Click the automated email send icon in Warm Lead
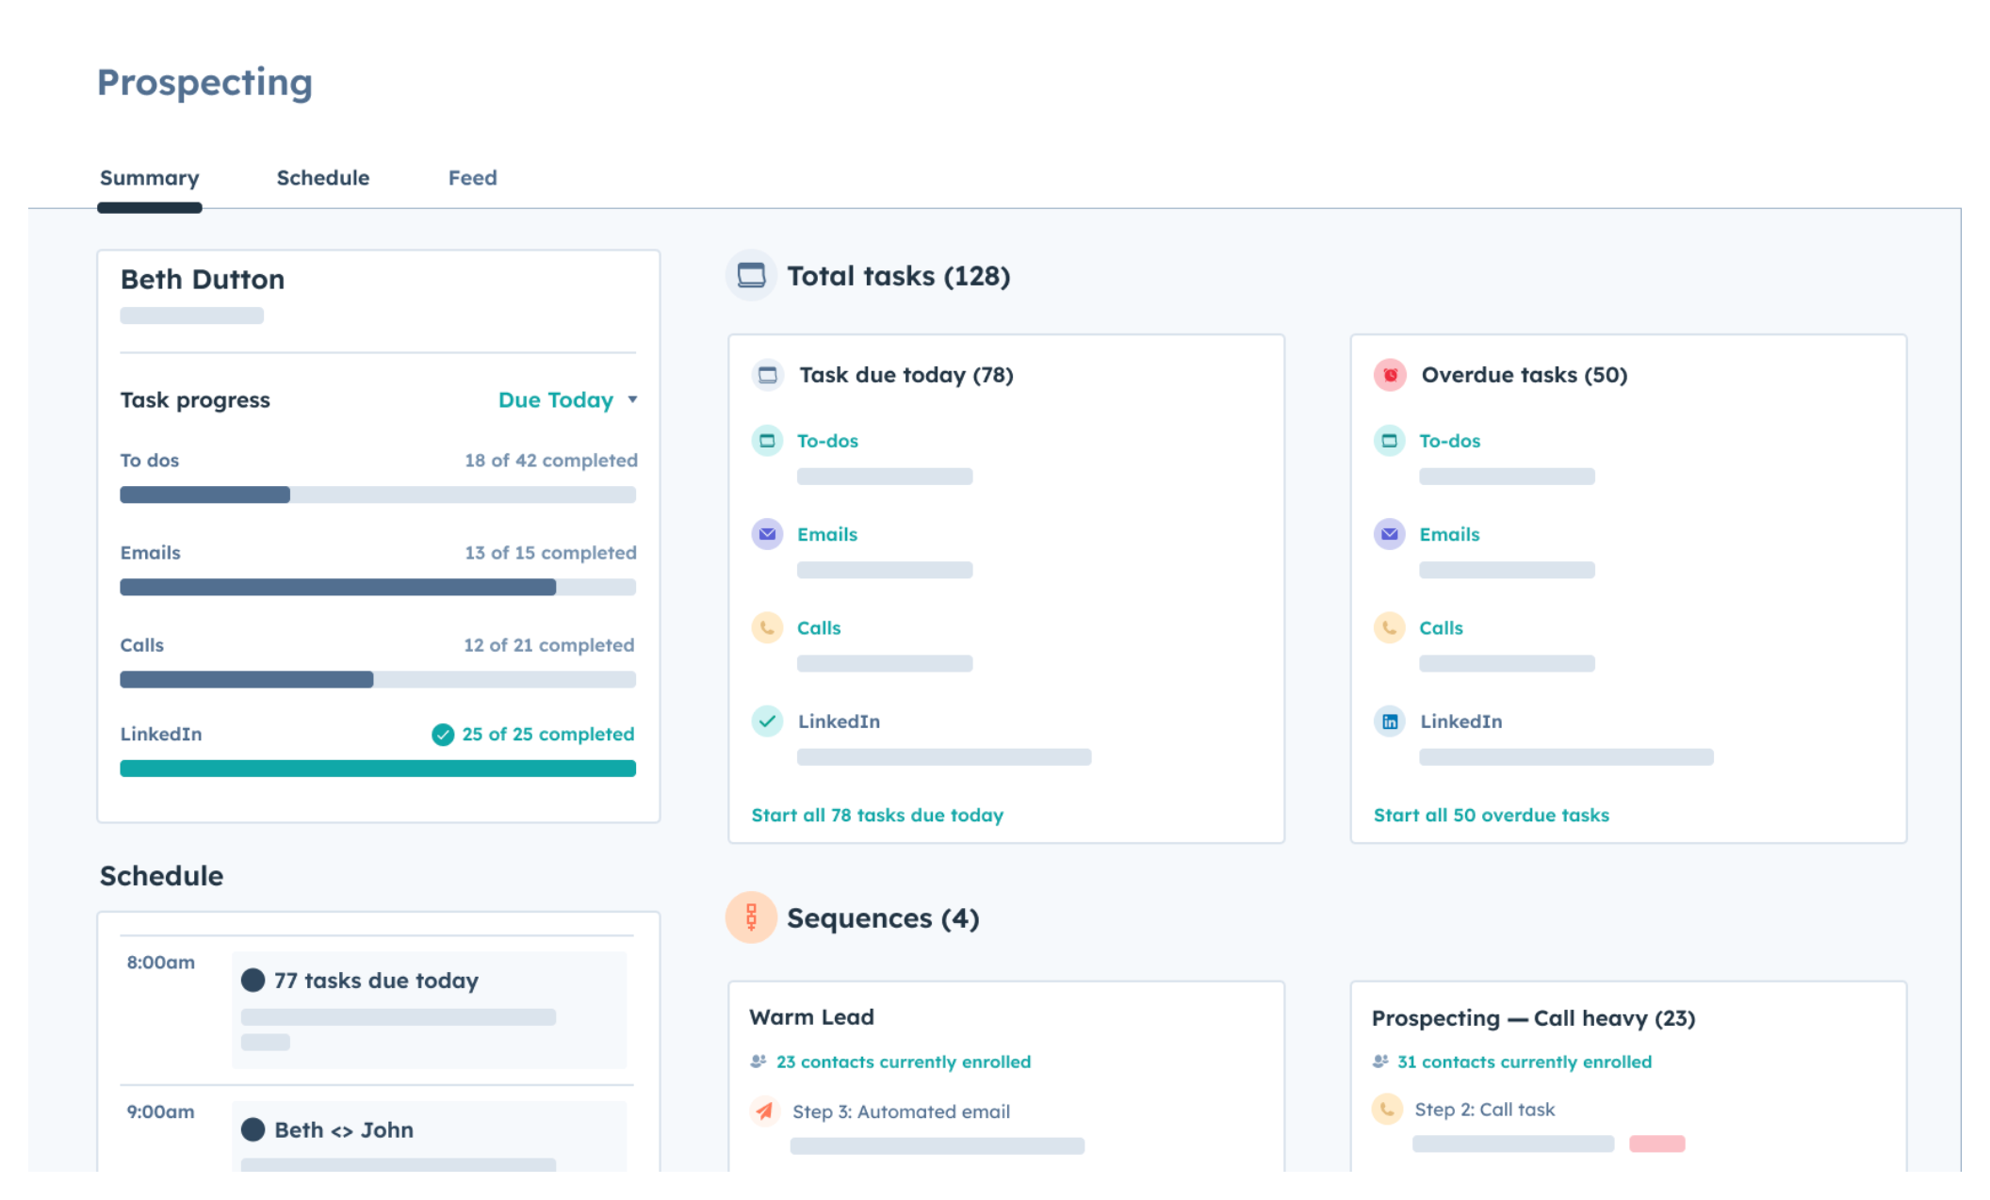Screen dimensions: 1990x1200 (765, 1111)
